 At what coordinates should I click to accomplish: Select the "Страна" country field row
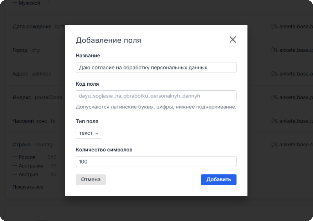pyautogui.click(x=22, y=145)
